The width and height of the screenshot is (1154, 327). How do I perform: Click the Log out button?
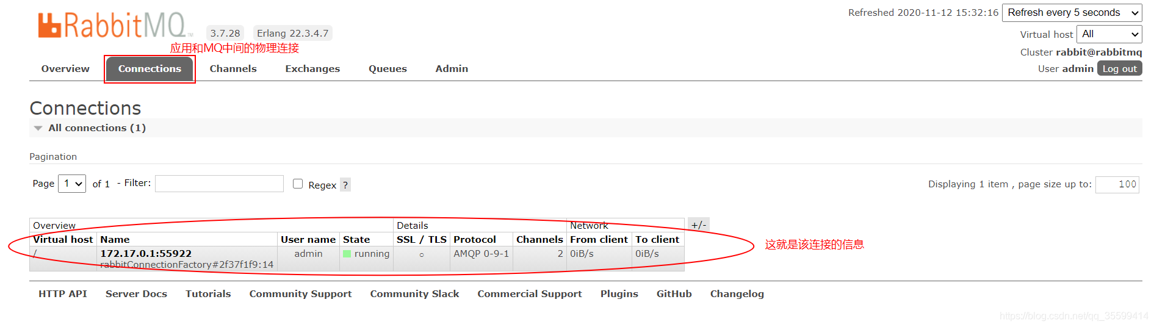(1119, 69)
